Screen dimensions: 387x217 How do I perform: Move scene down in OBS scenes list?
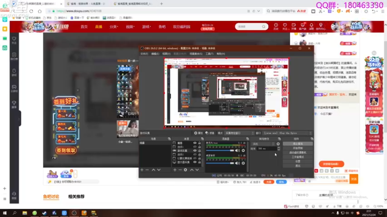pos(159,170)
